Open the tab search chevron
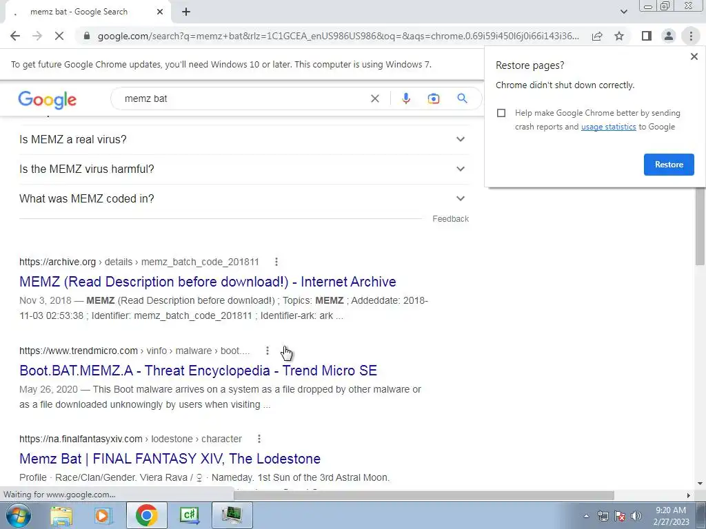706x529 pixels. pyautogui.click(x=623, y=12)
